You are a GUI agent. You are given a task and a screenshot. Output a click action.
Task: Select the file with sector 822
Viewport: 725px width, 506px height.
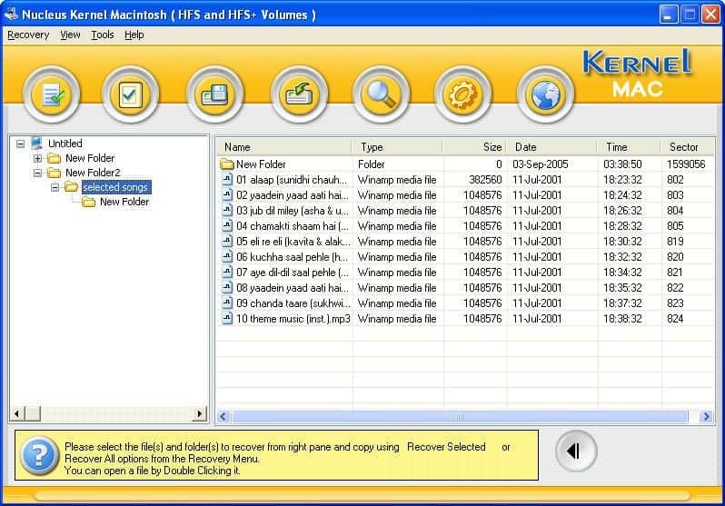[464, 288]
